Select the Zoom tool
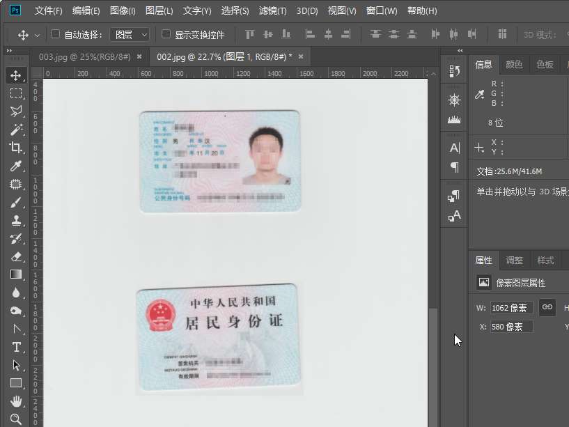The image size is (569, 427). [x=15, y=419]
